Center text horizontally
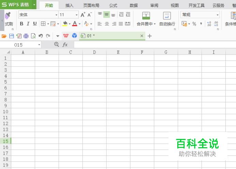This screenshot has width=236, height=169. point(107,24)
